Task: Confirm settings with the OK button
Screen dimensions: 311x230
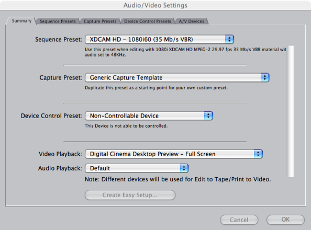Action: [x=285, y=220]
